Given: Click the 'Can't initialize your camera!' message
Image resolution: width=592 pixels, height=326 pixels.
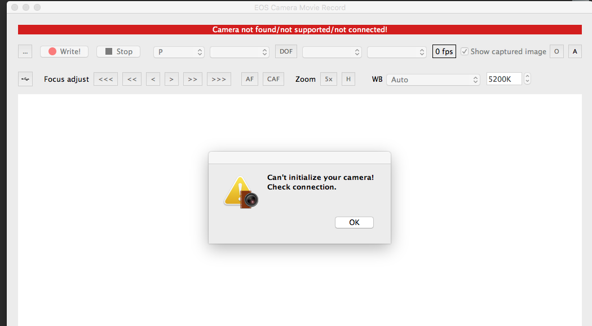Looking at the screenshot, I should (x=321, y=178).
